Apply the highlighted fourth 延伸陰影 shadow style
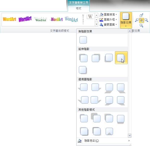 tap(121, 58)
